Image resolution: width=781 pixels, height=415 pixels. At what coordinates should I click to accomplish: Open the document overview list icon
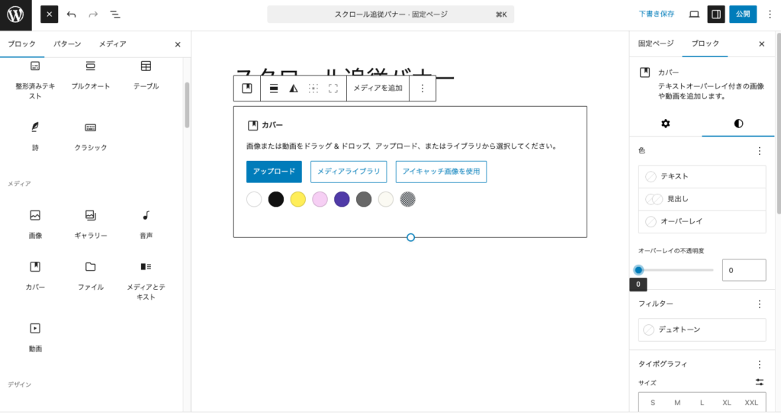click(115, 14)
